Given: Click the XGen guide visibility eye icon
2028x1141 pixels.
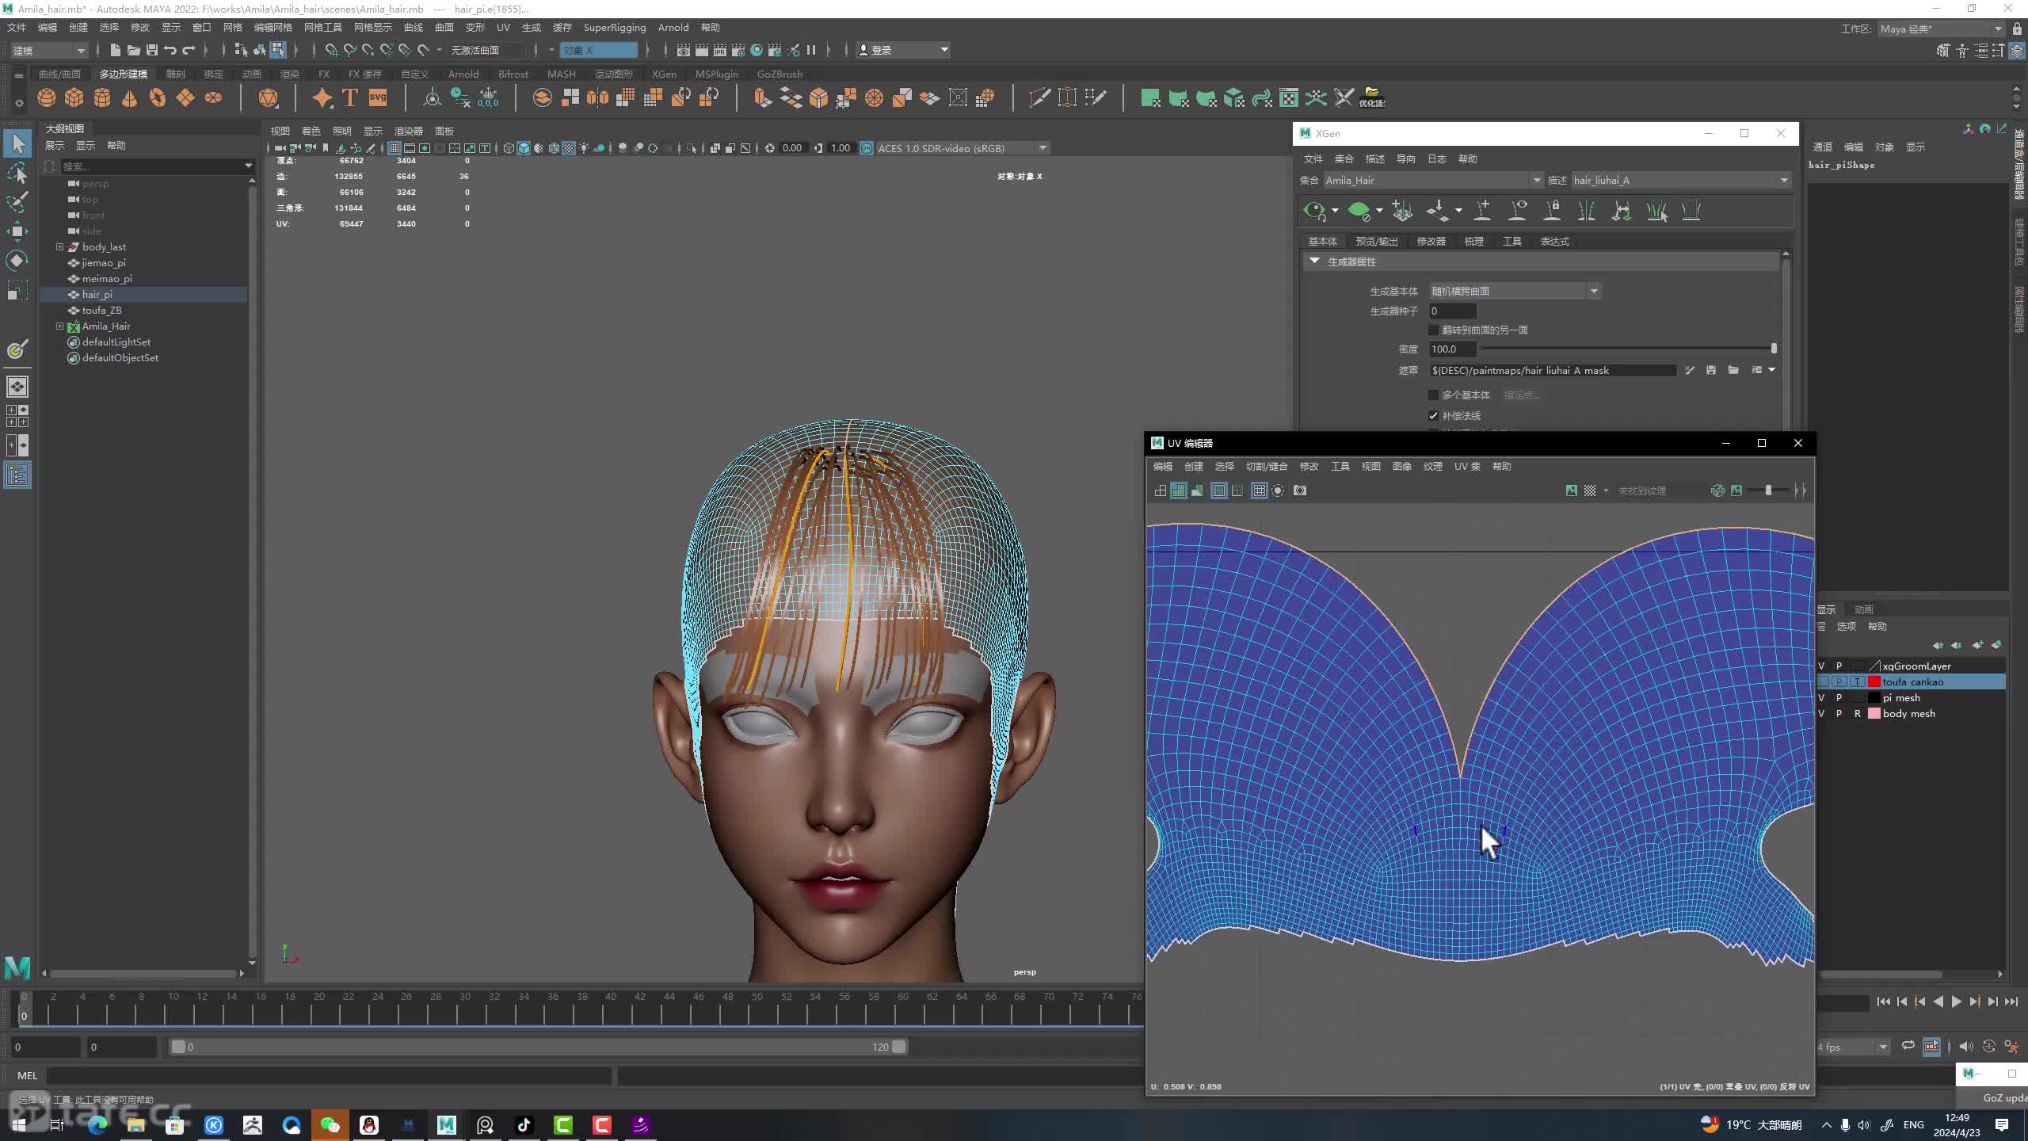Looking at the screenshot, I should [1517, 211].
